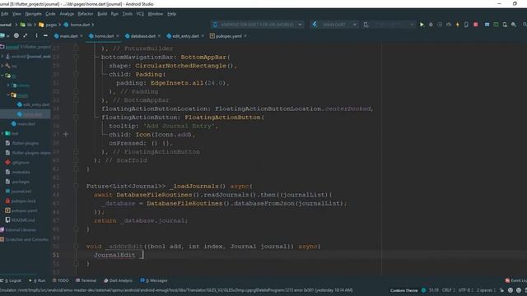This screenshot has width=527, height=296.
Task: Click the 2 spaces indent setting in status bar
Action: click(486, 290)
